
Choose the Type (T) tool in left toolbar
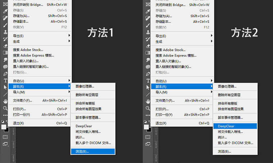[x=5, y=80]
